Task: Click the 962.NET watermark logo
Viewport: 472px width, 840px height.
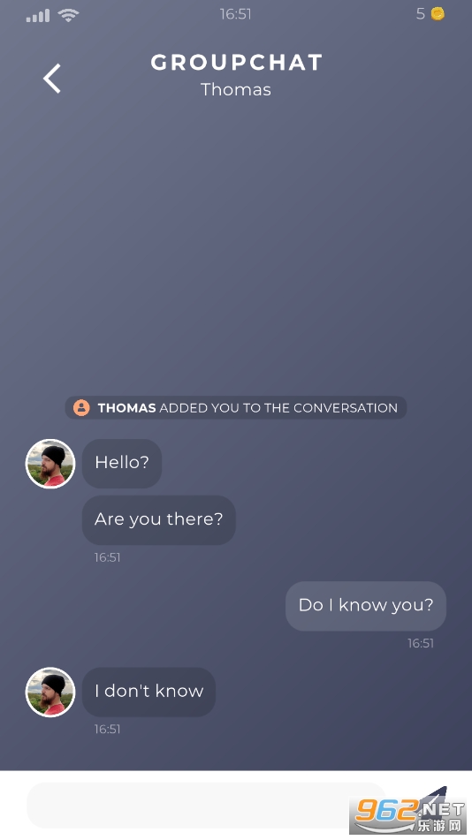Action: coord(409,812)
